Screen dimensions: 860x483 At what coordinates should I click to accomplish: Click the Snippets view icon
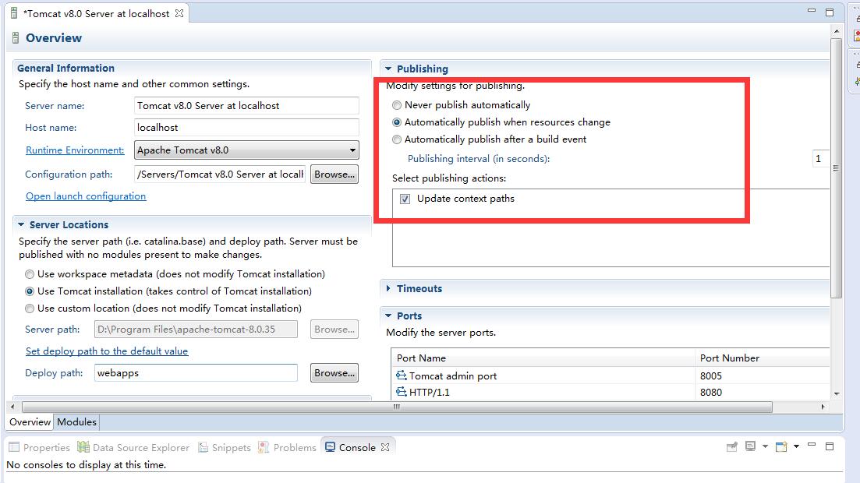(203, 447)
